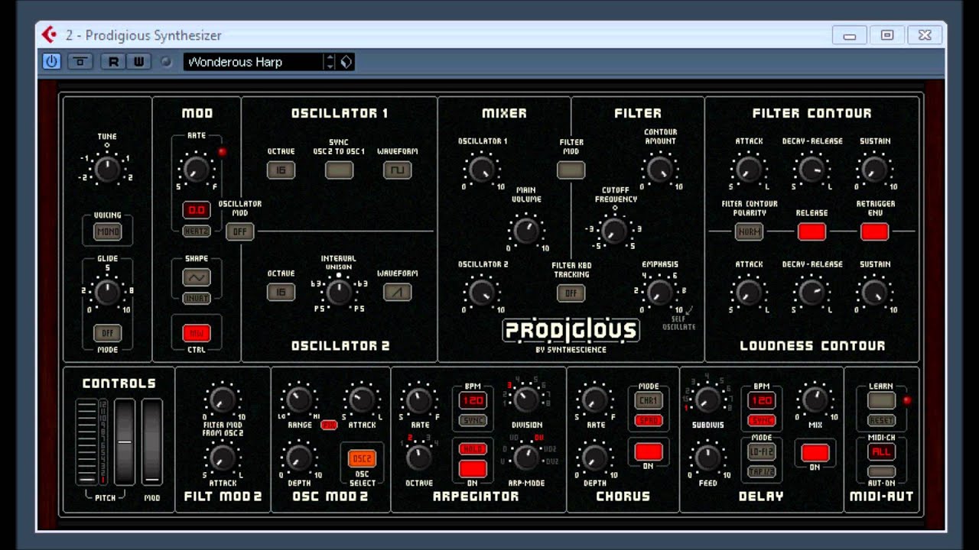Image resolution: width=979 pixels, height=550 pixels.
Task: Toggle the red Release switch
Action: pyautogui.click(x=811, y=231)
